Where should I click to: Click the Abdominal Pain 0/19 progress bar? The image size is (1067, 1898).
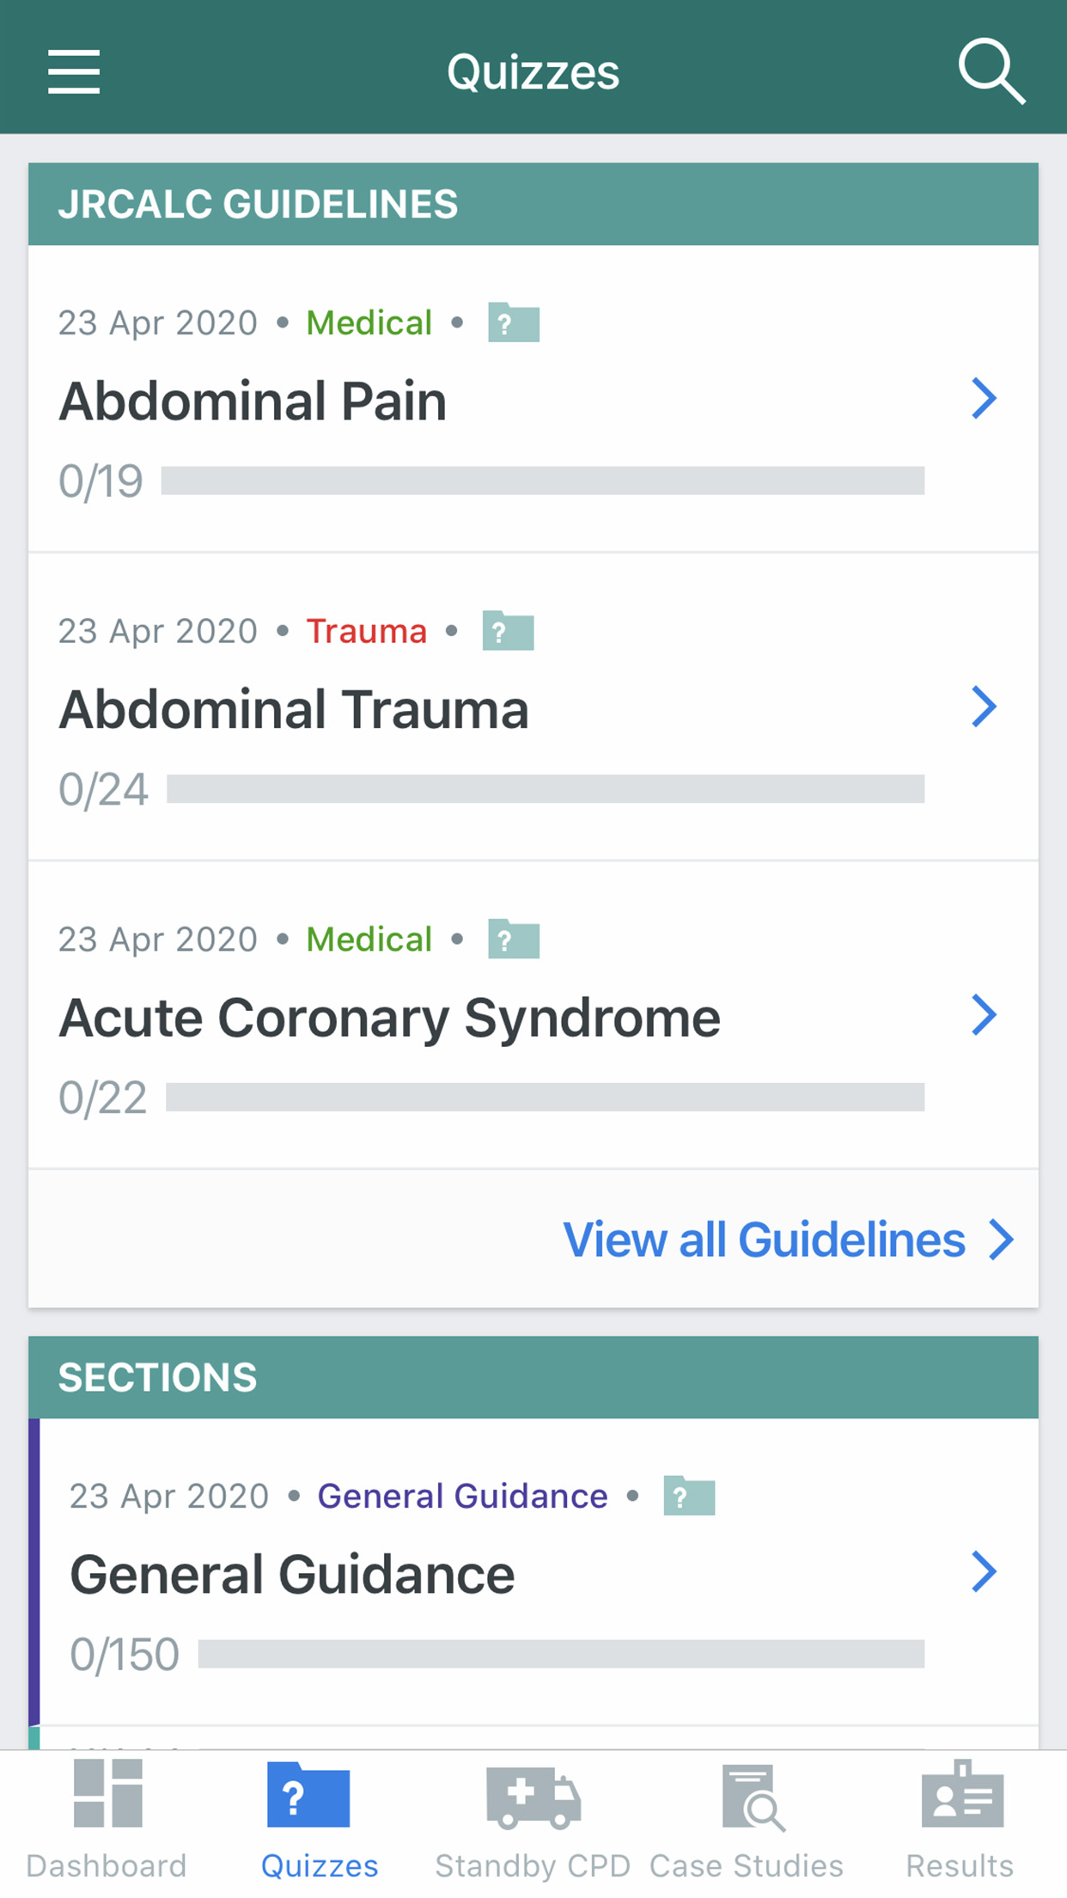(x=542, y=481)
